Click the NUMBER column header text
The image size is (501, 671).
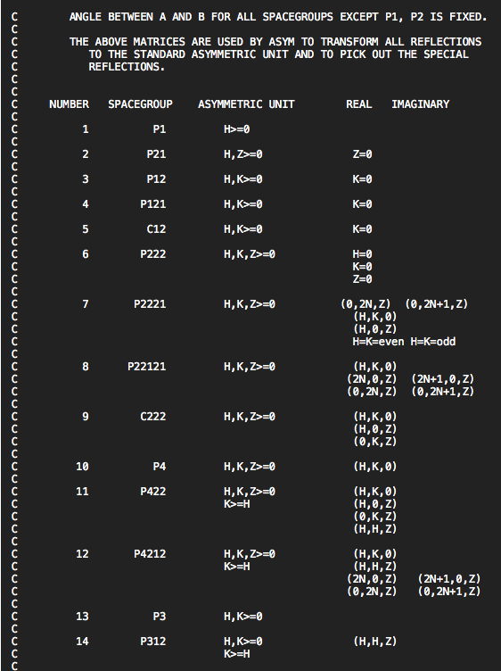click(x=69, y=104)
